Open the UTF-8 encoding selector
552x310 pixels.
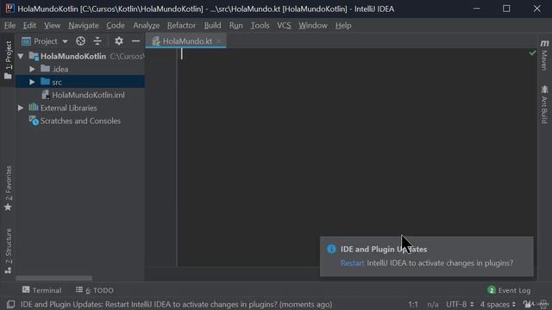point(460,304)
